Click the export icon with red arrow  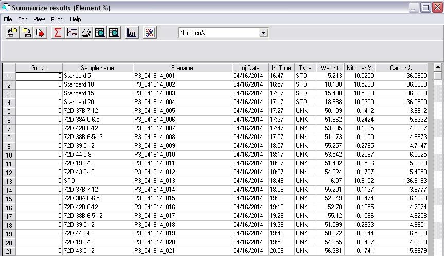point(41,32)
